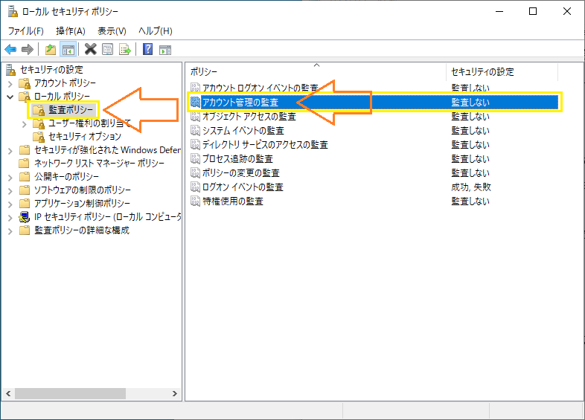Screen dimensions: 585x420
Task: Click the icon of ログオン イベントの監査
Action: click(x=195, y=187)
